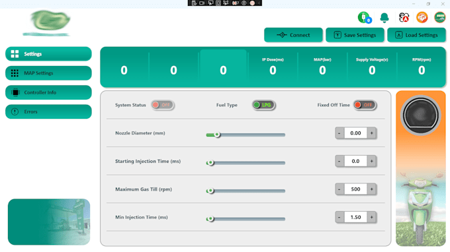Image resolution: width=450 pixels, height=252 pixels.
Task: Click the red error counter showing 7
Action: pyautogui.click(x=236, y=3)
